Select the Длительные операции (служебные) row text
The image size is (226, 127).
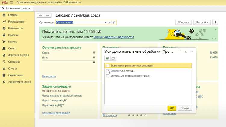pos(130,76)
